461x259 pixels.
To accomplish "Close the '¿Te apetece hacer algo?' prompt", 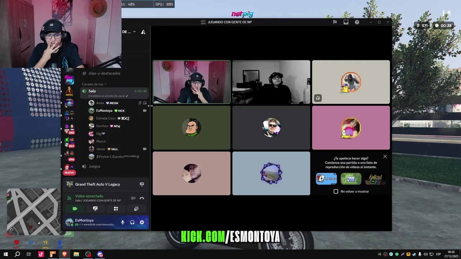I will pos(385,156).
